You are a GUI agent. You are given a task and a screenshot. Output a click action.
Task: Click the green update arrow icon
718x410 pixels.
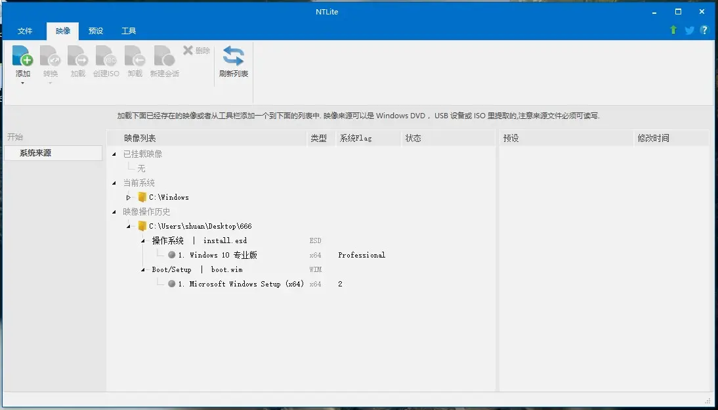click(673, 30)
